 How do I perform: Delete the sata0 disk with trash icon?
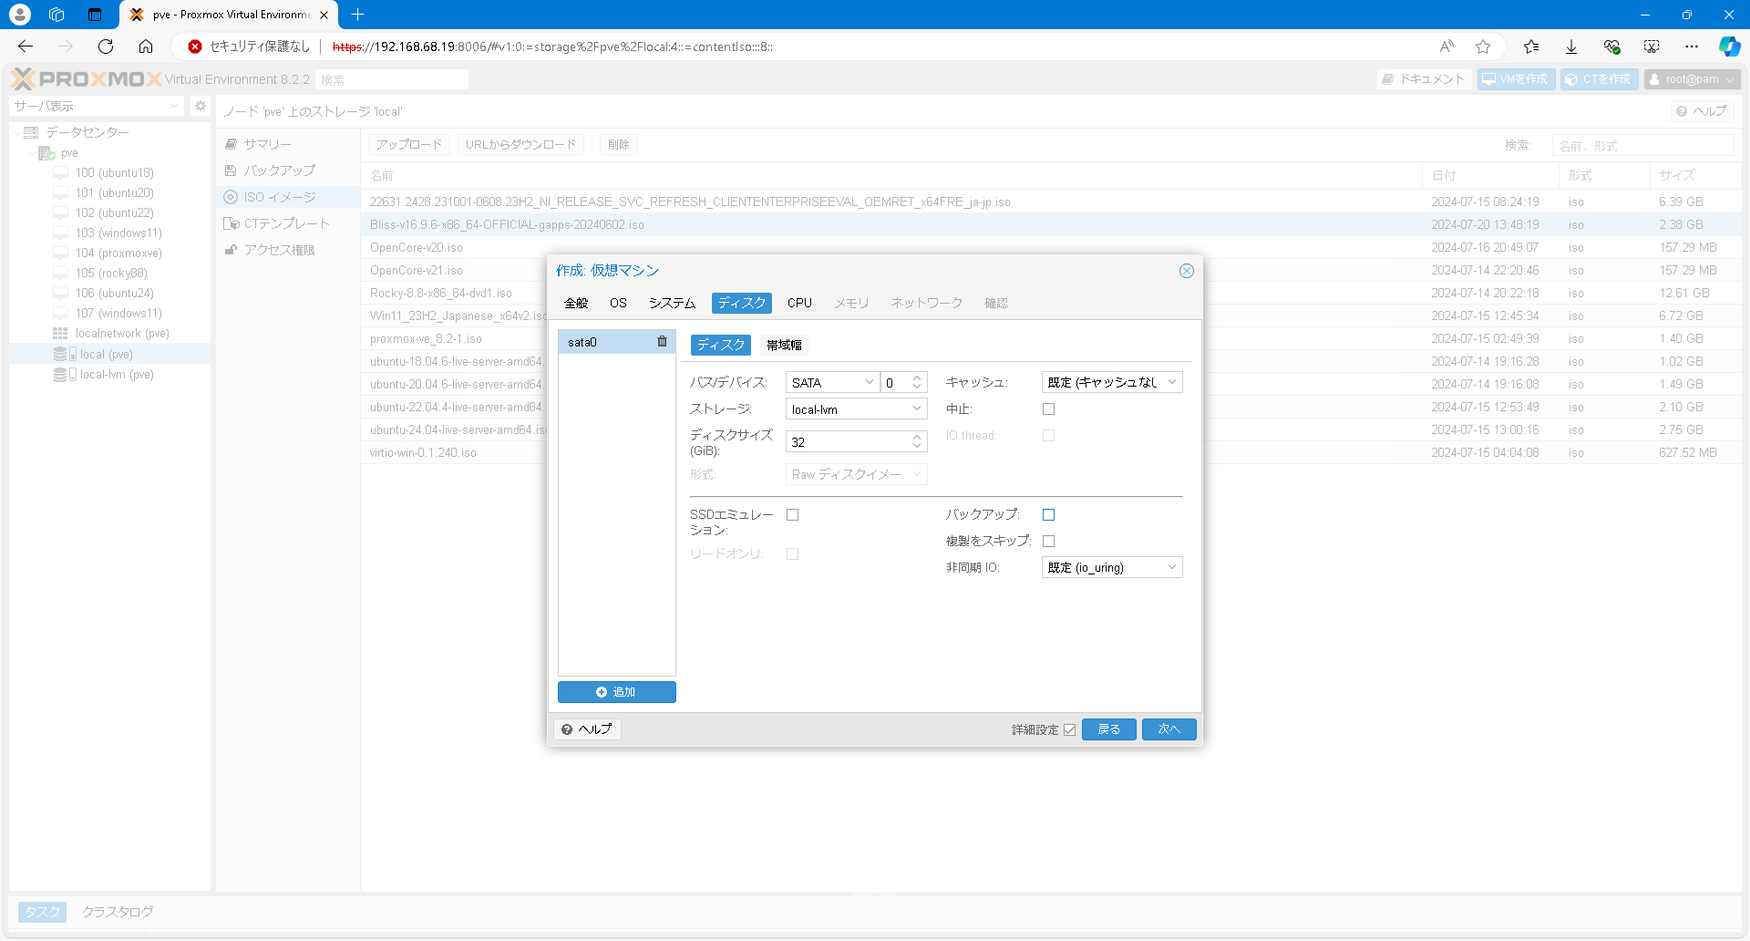[x=662, y=342]
